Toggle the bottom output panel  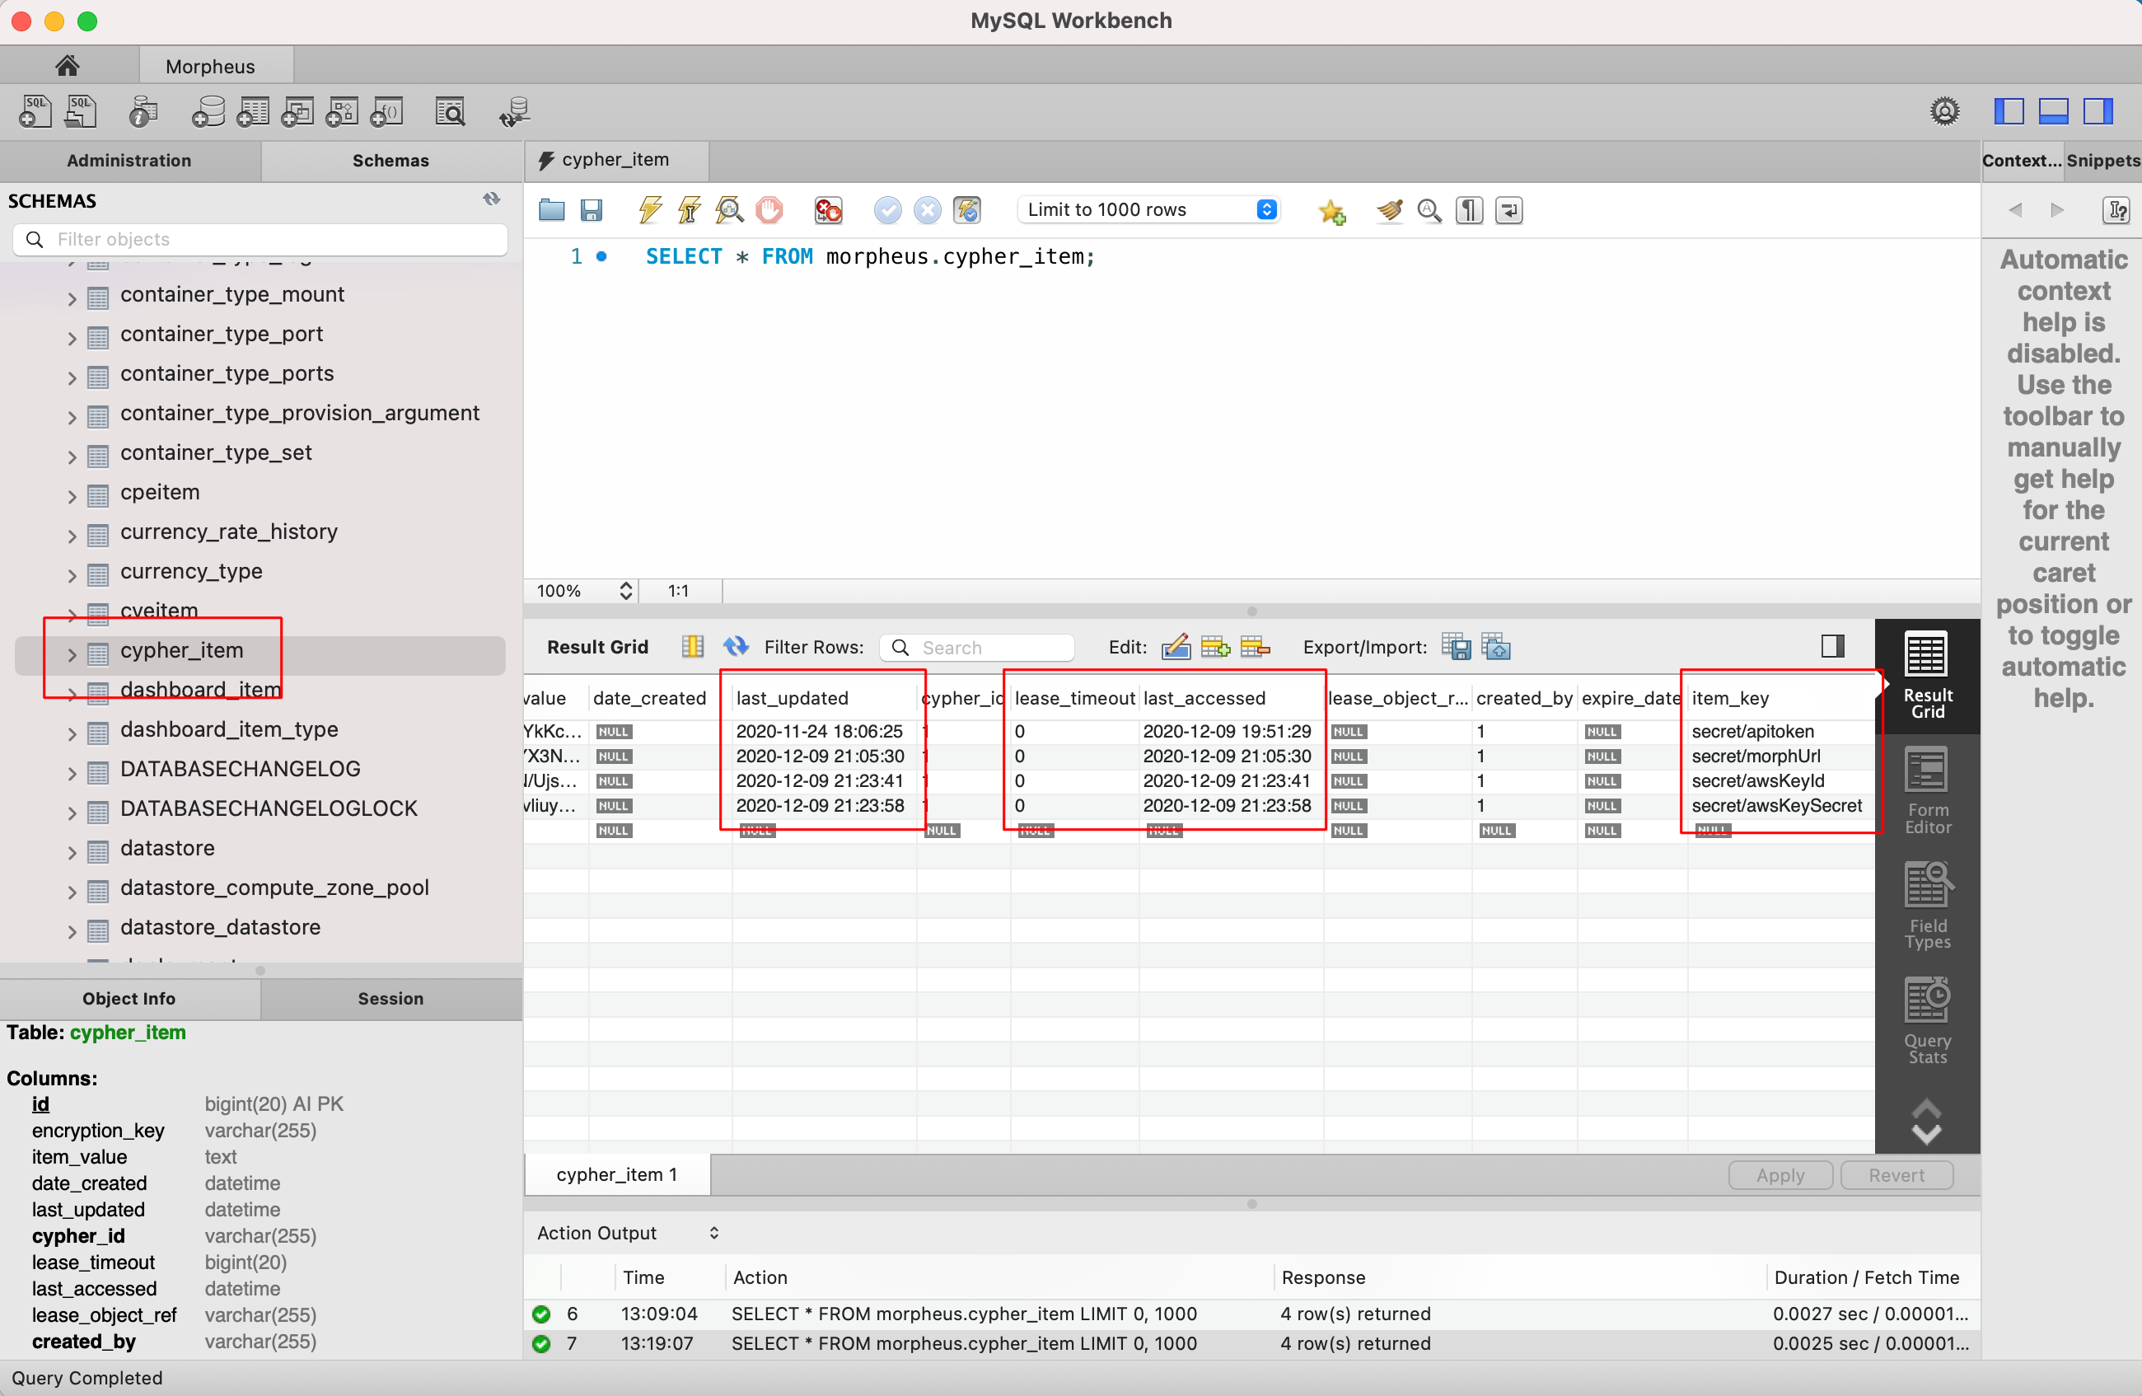[x=2053, y=110]
